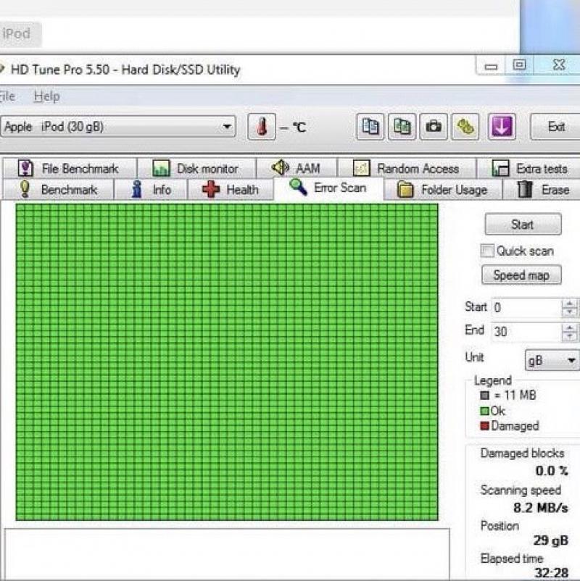Screen dimensions: 580x581
Task: Click the Start scan button
Action: (x=523, y=224)
